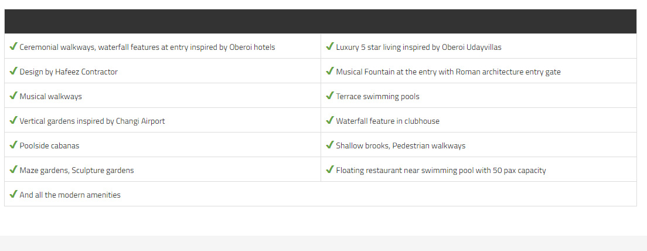Click checkmark icon beside Design by Hafeez Contractor
The width and height of the screenshot is (647, 251).
(13, 70)
